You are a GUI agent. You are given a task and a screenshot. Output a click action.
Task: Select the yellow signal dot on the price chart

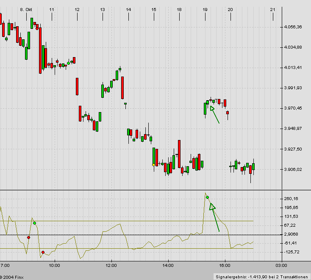(x=153, y=165)
